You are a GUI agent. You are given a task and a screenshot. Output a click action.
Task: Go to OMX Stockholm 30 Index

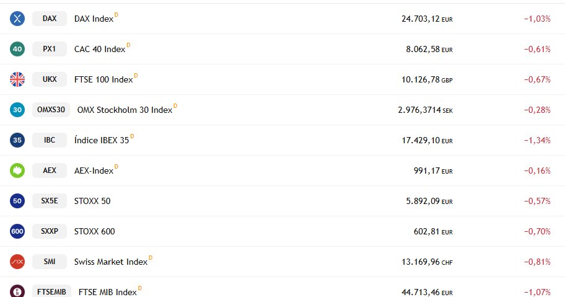(x=125, y=110)
